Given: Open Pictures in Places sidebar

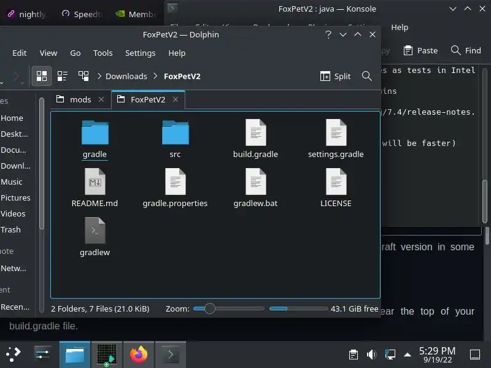Looking at the screenshot, I should [x=17, y=197].
